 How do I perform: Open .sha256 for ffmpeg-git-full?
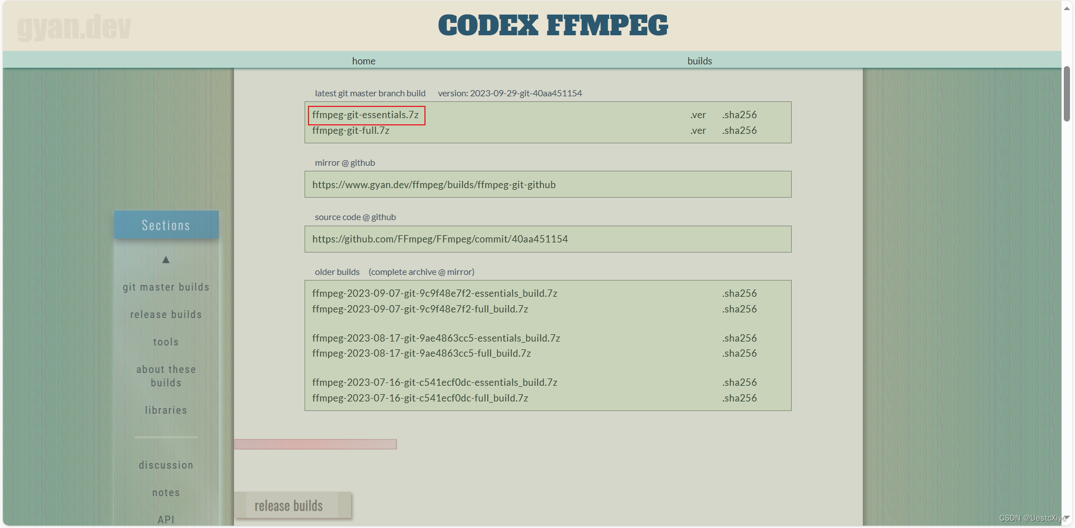point(739,130)
